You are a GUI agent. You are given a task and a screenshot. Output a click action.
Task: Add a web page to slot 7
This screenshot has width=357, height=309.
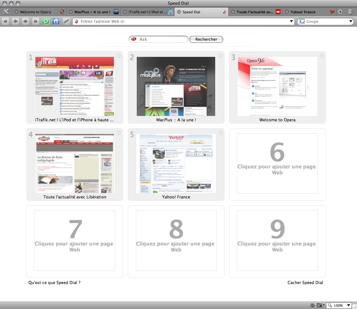coord(75,241)
